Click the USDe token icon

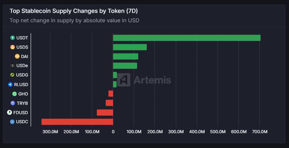coord(13,66)
